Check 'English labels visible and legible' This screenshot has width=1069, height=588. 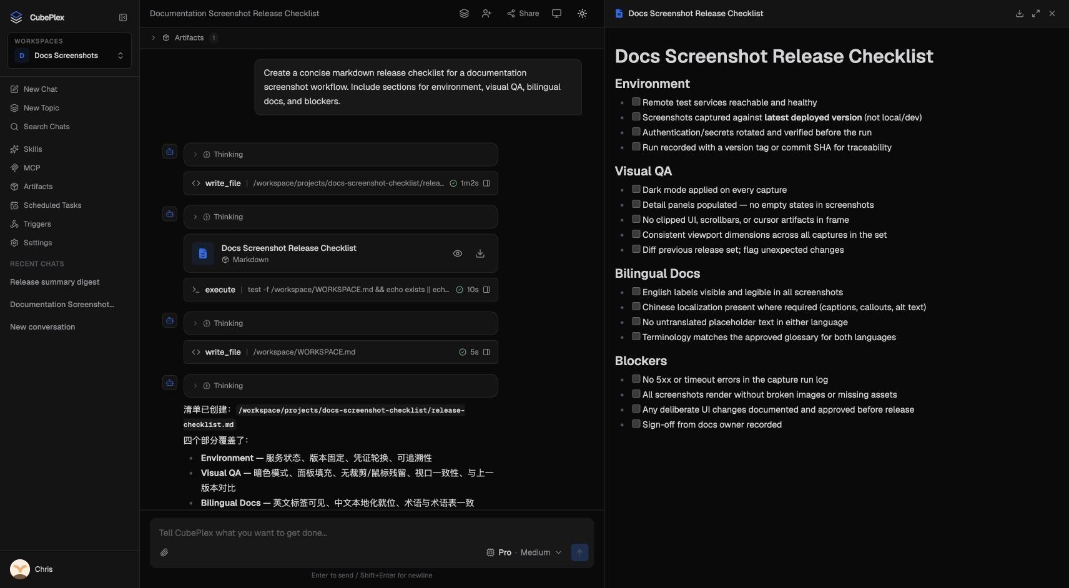636,292
